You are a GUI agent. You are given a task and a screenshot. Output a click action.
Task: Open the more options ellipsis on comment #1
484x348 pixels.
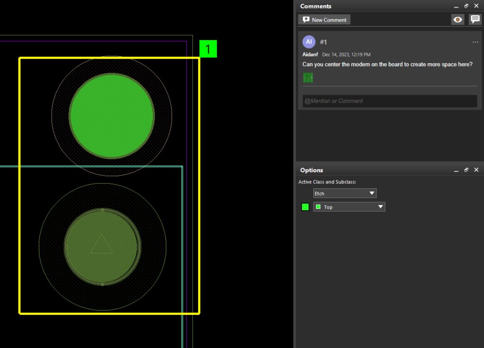click(x=475, y=42)
